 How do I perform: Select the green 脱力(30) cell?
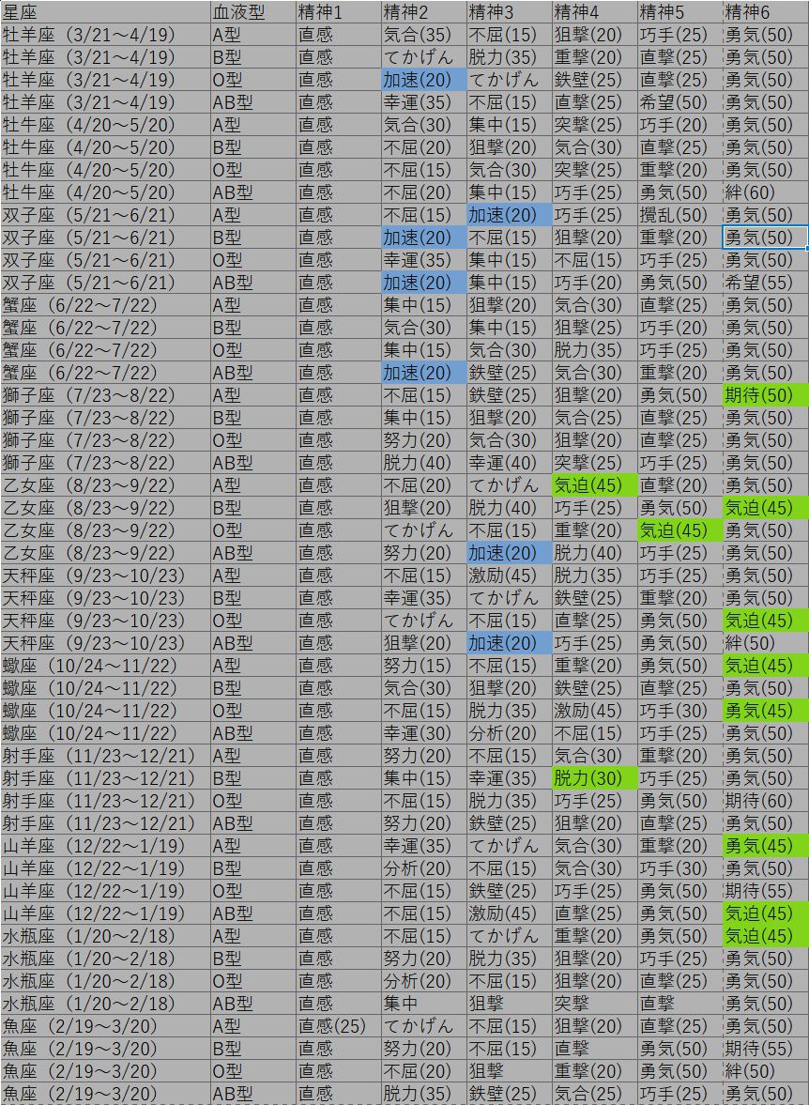click(594, 778)
